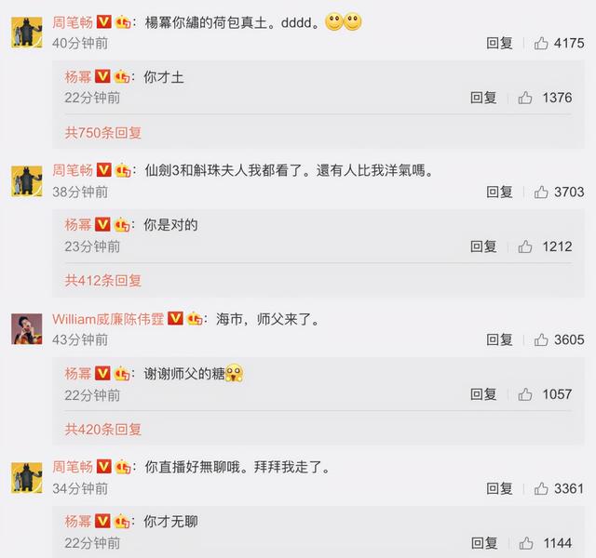Like 杨幂's reply '你是对的'
Screen dimensions: 596x558
pyautogui.click(x=525, y=246)
